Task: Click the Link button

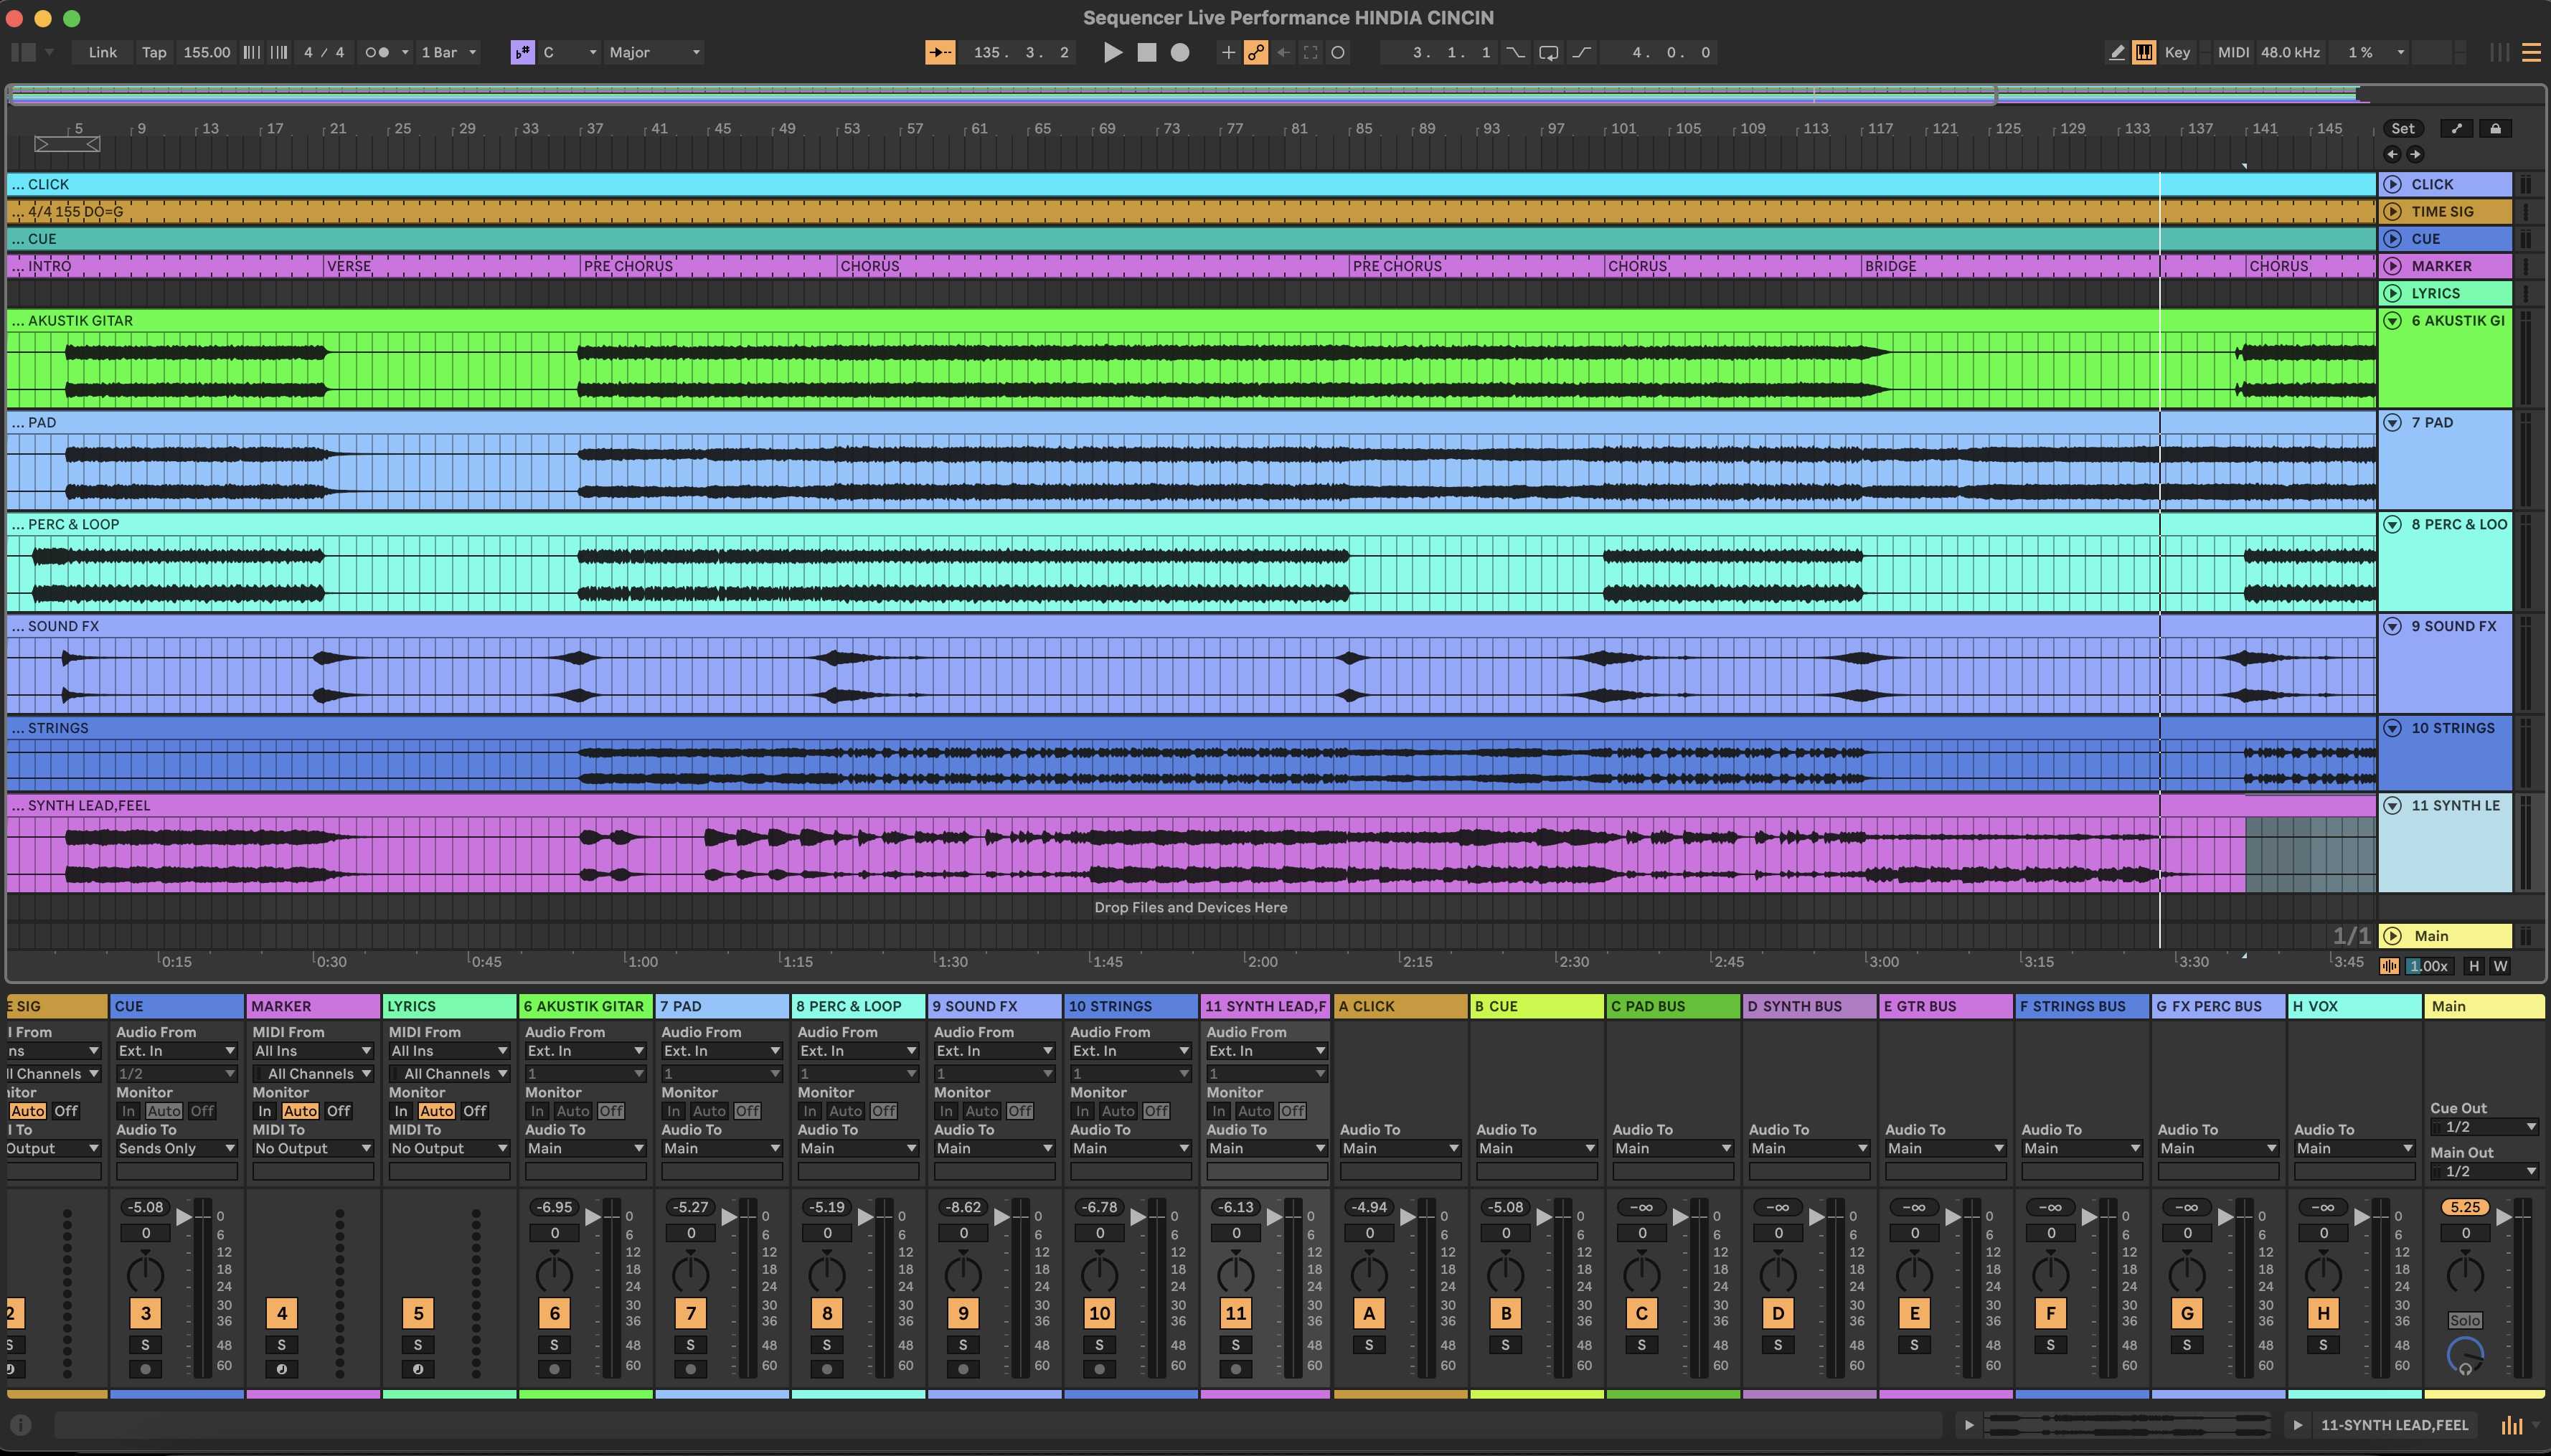Action: (102, 52)
